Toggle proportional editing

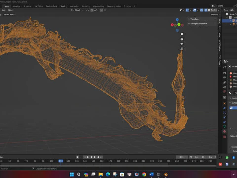(101, 10)
